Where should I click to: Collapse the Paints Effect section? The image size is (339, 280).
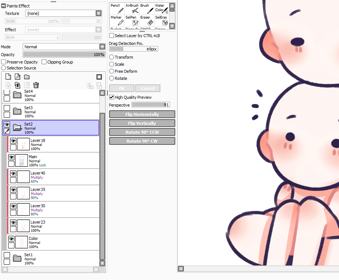coord(3,6)
